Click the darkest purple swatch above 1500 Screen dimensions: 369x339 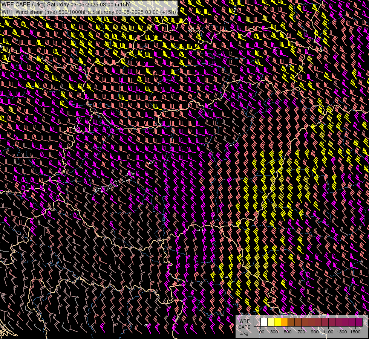359,322
